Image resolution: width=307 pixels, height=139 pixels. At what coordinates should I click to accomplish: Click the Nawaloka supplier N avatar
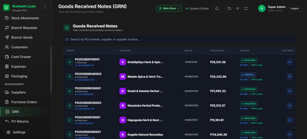coord(123,105)
